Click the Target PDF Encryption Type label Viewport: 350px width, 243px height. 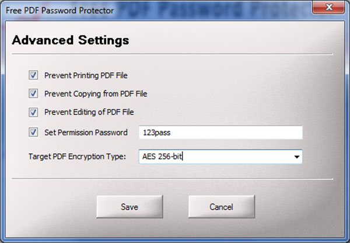77,157
